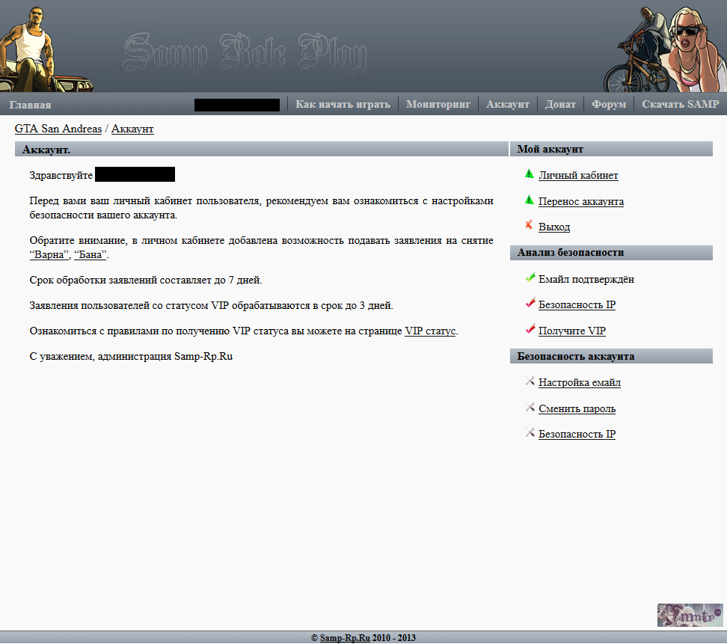The image size is (727, 644).
Task: Click Скачать SAMP in navigation bar
Action: click(x=680, y=104)
